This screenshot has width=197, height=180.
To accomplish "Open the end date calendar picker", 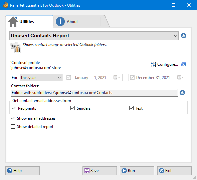I will point(181,77).
